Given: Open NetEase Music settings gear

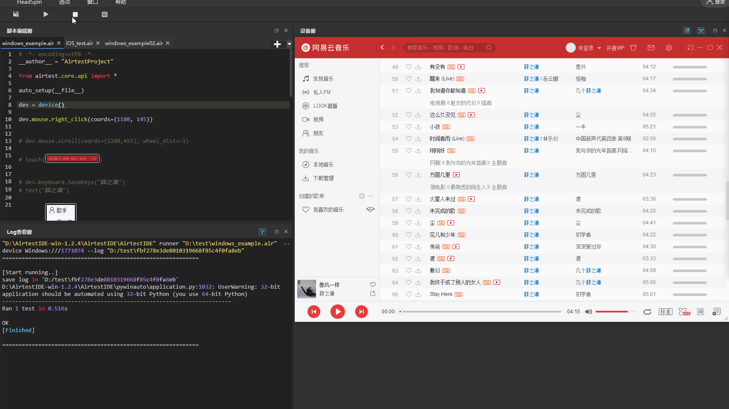Looking at the screenshot, I should pos(669,48).
